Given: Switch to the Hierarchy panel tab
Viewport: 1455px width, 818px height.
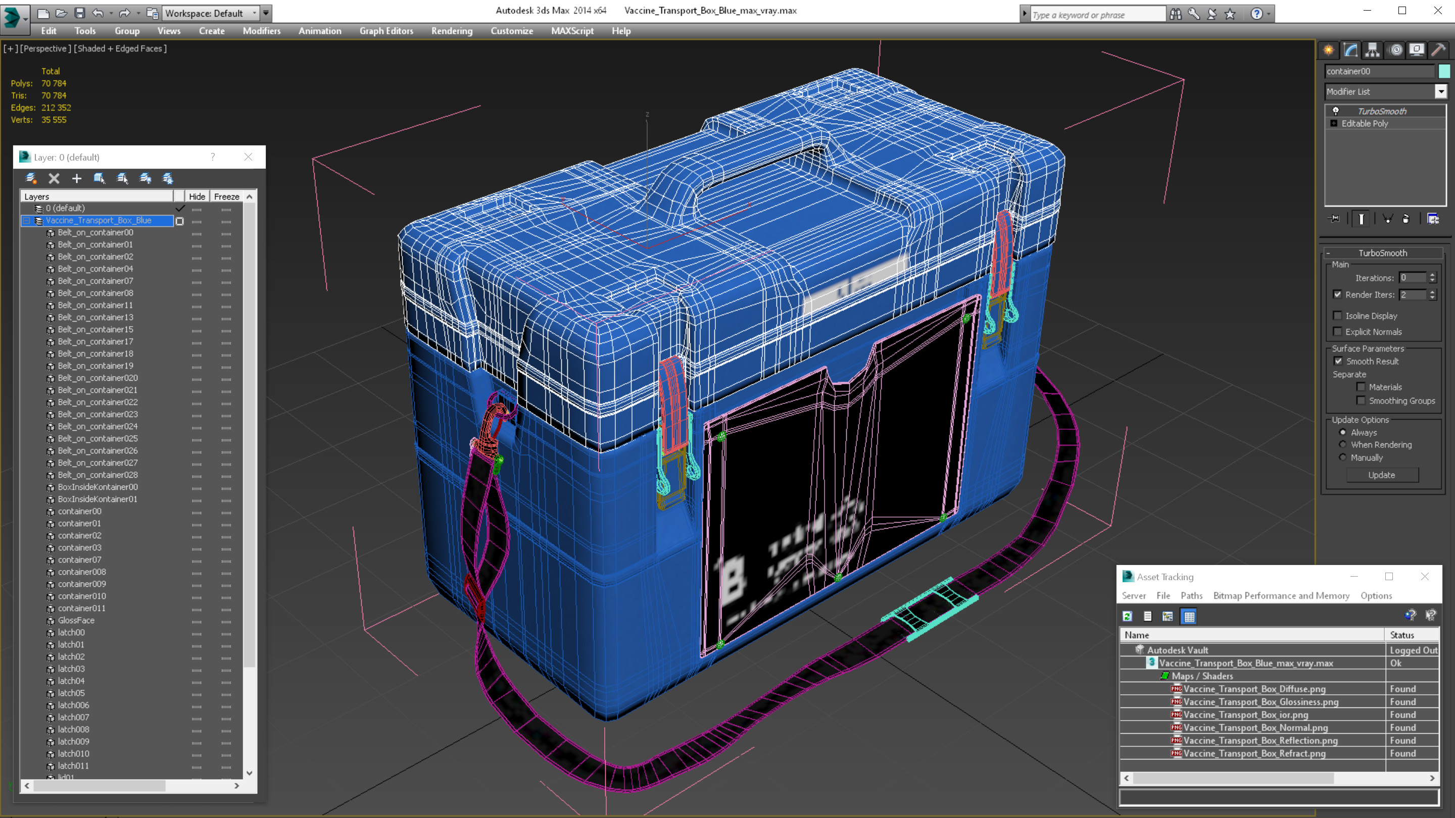Looking at the screenshot, I should click(1373, 50).
